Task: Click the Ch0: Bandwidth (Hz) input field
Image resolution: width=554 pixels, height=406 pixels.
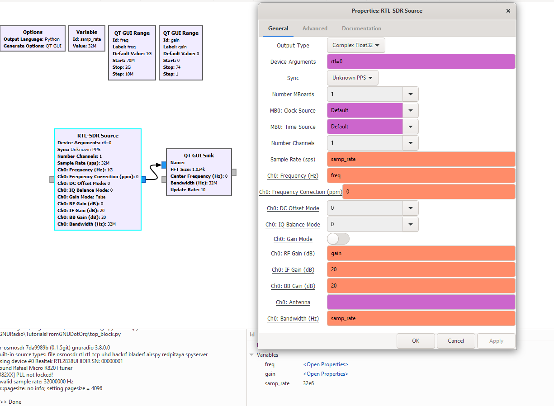Action: (x=421, y=318)
